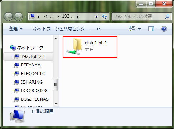This screenshot has width=174, height=129.
Task: Select the LOGITECNAS device
Action: tap(35, 99)
